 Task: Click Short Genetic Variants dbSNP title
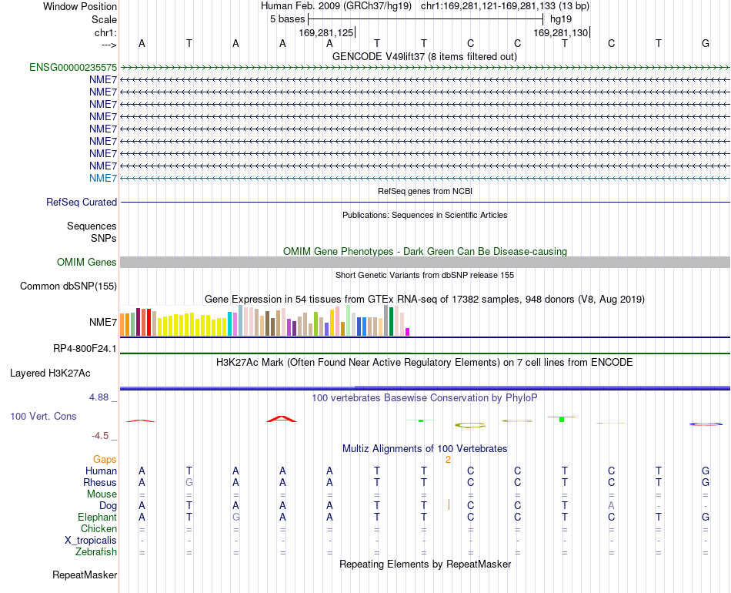pyautogui.click(x=425, y=275)
